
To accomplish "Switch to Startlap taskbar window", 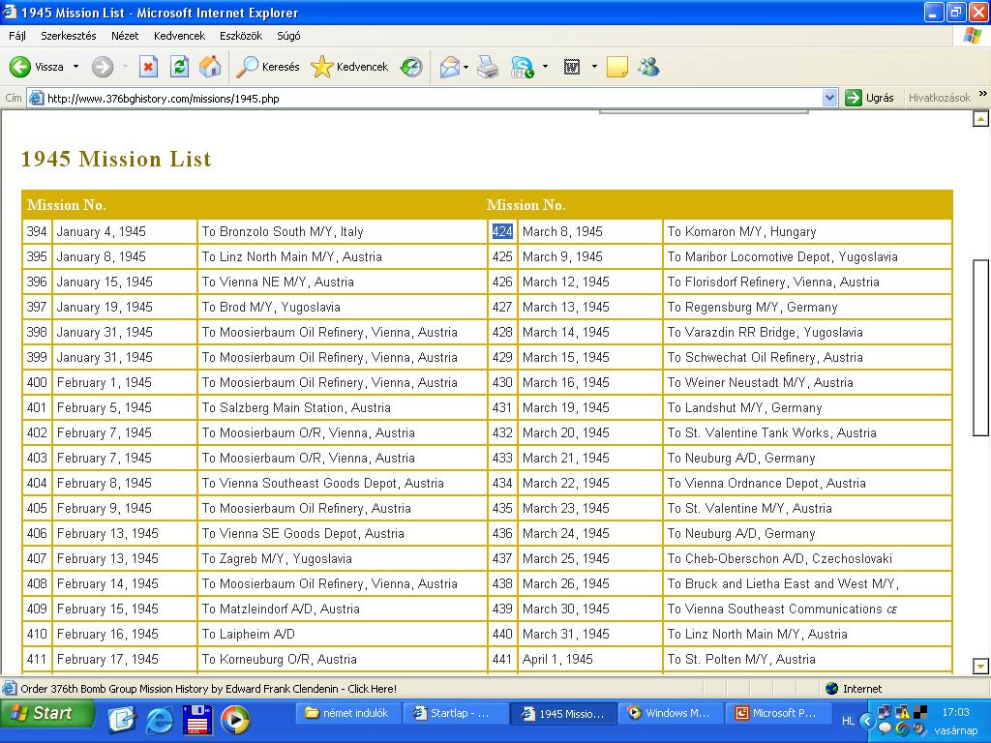I will point(455,713).
